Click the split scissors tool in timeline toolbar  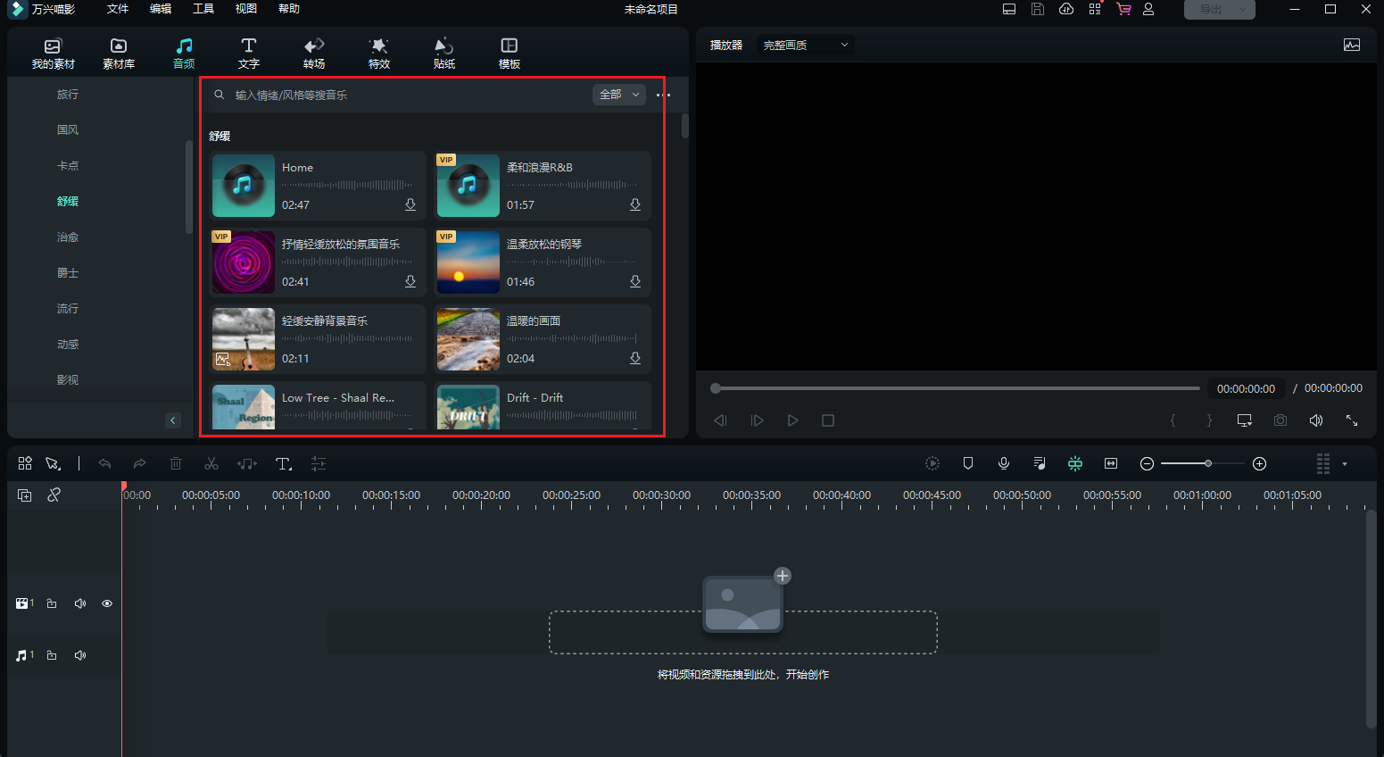211,463
